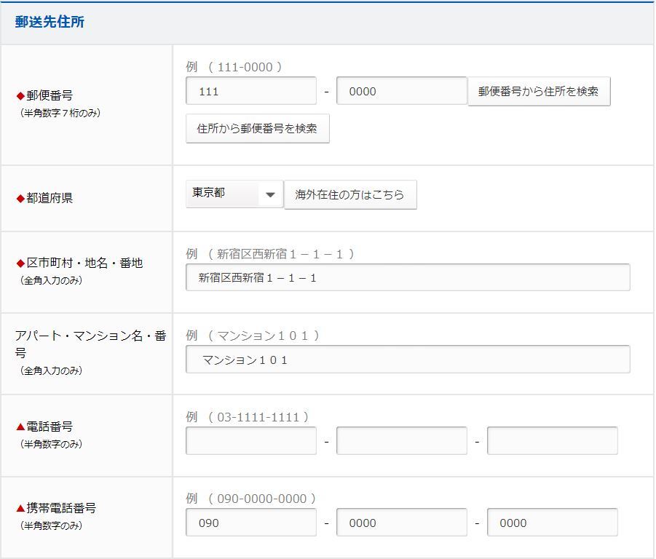Viewport: 656px width, 559px height.
Task: Click the first postal code field containing 111
Action: coord(250,92)
